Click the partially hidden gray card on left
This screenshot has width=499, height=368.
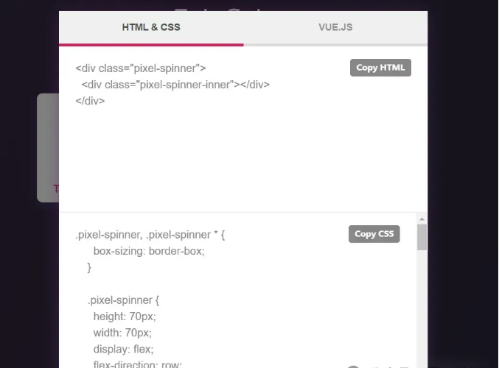coord(48,148)
